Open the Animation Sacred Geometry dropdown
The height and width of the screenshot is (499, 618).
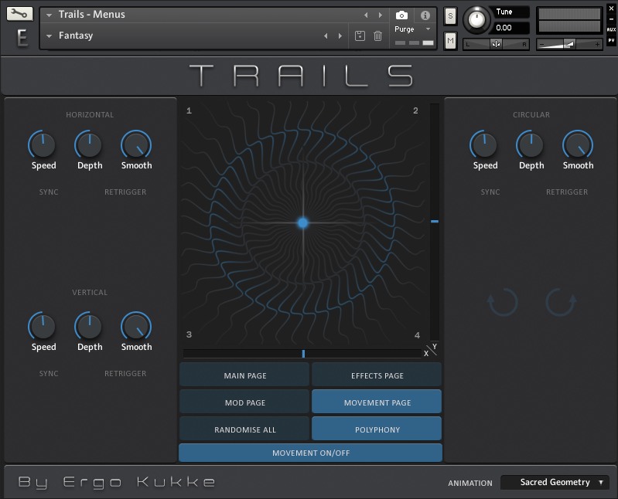[555, 482]
